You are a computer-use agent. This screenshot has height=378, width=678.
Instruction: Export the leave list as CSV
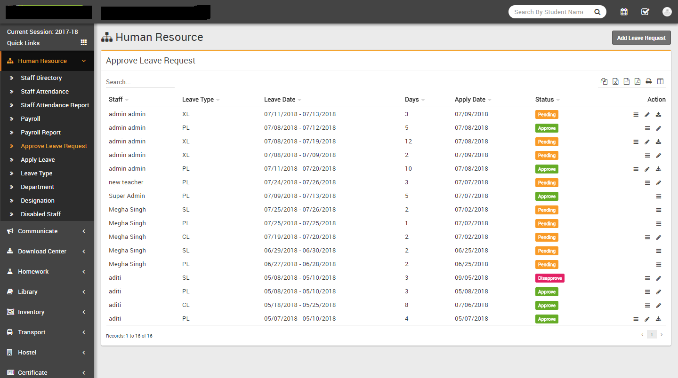(x=627, y=82)
